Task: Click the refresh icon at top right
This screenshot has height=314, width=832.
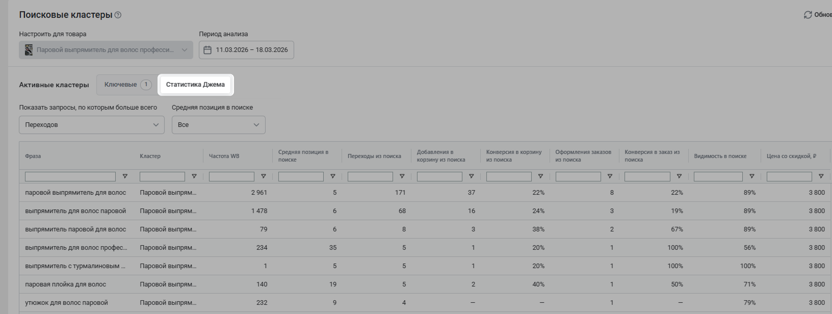Action: (x=808, y=15)
